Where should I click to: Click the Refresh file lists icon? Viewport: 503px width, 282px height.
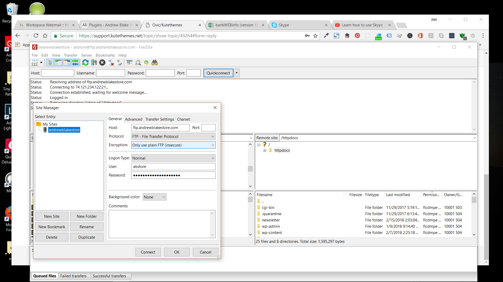(85, 63)
